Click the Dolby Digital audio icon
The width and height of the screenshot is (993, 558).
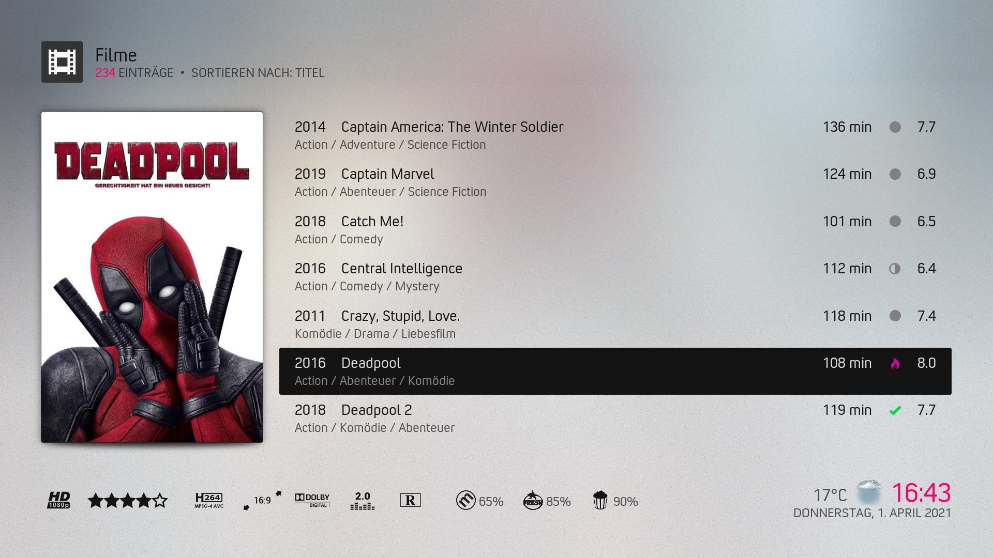coord(312,500)
